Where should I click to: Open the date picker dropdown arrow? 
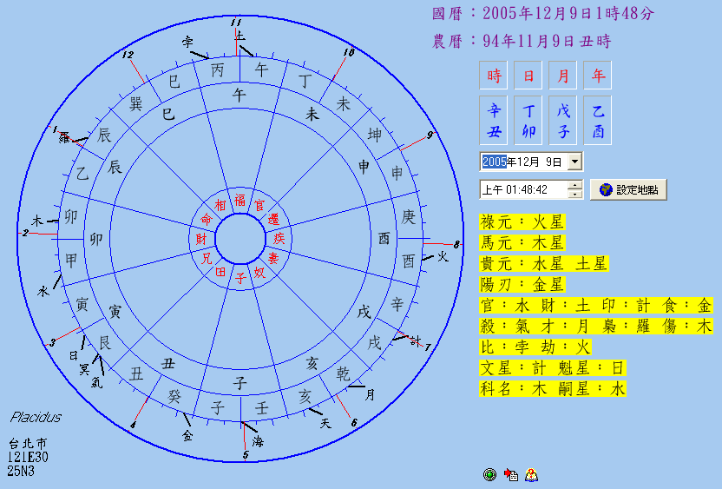tap(574, 162)
